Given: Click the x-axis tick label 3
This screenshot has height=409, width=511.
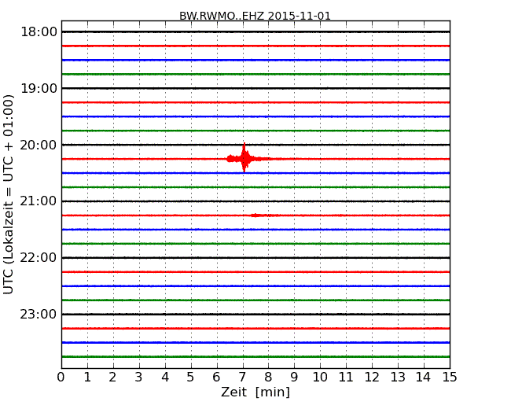Looking at the screenshot, I should coord(139,378).
